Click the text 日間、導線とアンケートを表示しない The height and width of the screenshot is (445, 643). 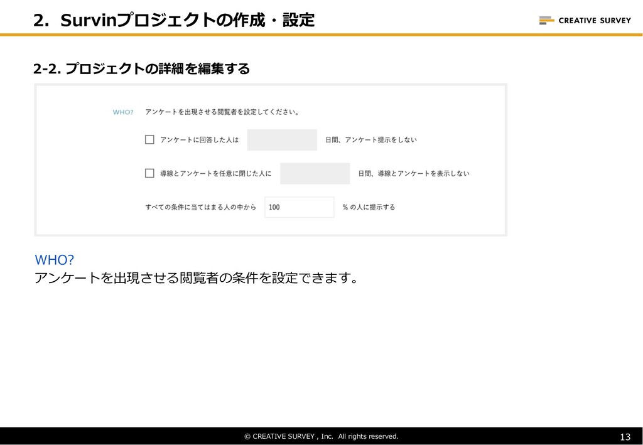[414, 173]
